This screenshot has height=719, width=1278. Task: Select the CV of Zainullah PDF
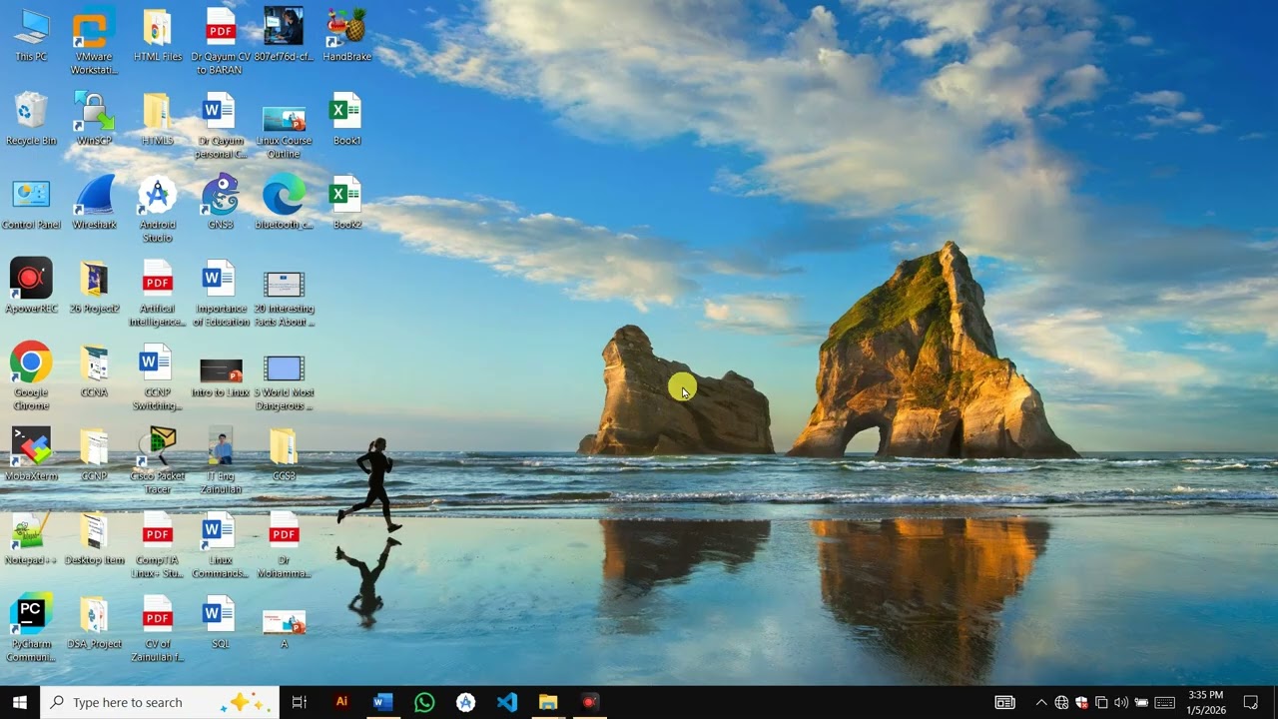click(158, 629)
